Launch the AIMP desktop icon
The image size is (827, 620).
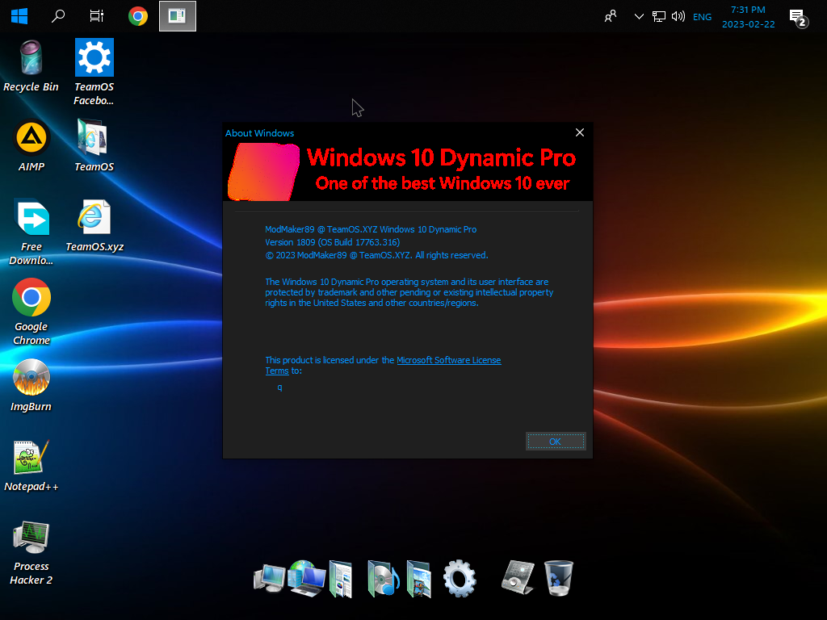pyautogui.click(x=31, y=146)
